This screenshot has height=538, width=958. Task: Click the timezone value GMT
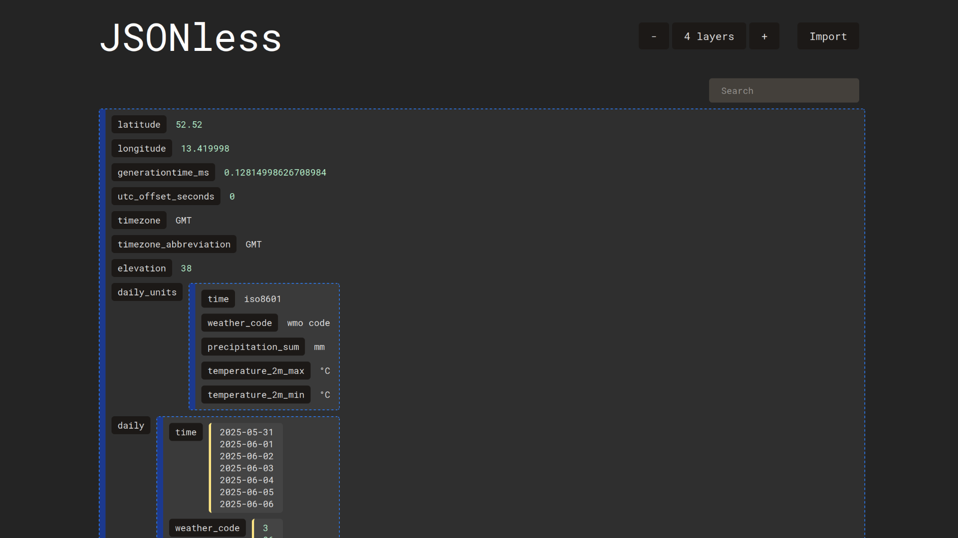pyautogui.click(x=183, y=220)
